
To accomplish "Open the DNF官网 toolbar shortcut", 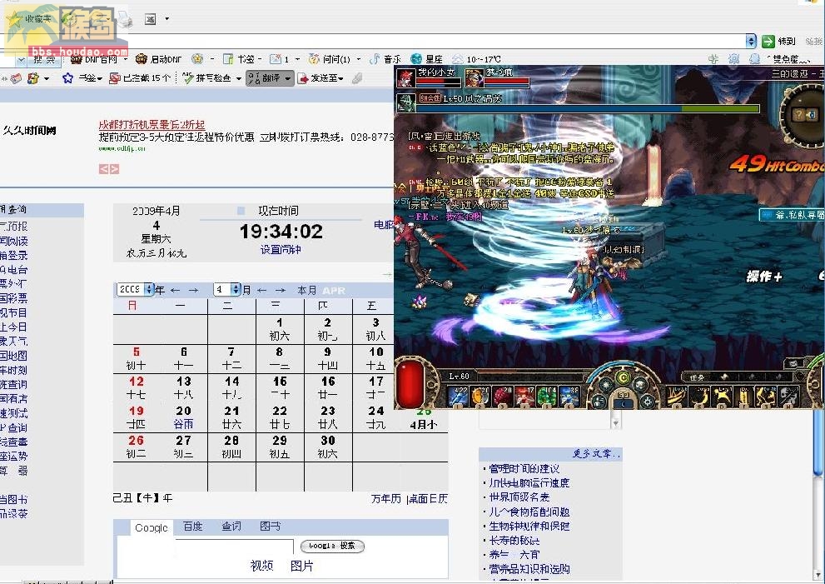I will (x=93, y=59).
